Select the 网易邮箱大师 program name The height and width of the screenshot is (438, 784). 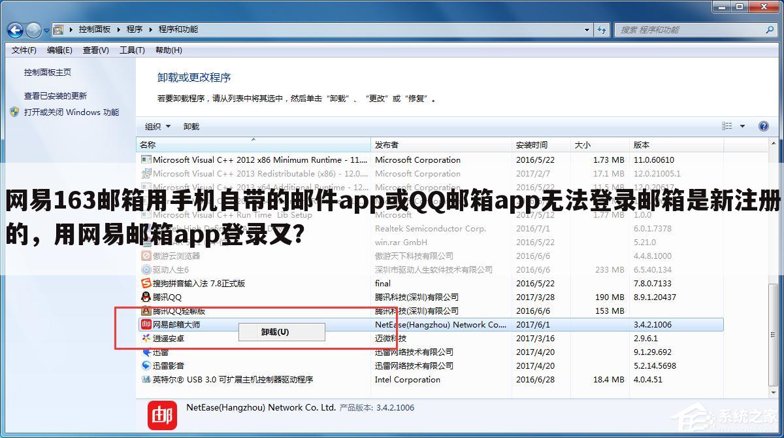click(x=176, y=325)
